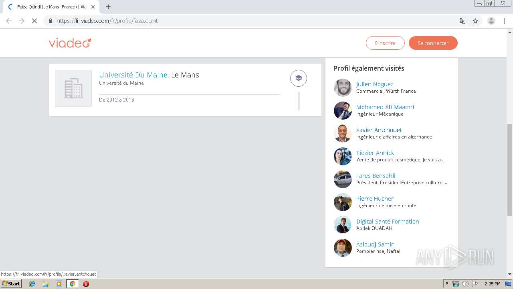Screen dimensions: 513x289
Task: Click the Université du Maine building placeholder image
Action: [x=73, y=88]
